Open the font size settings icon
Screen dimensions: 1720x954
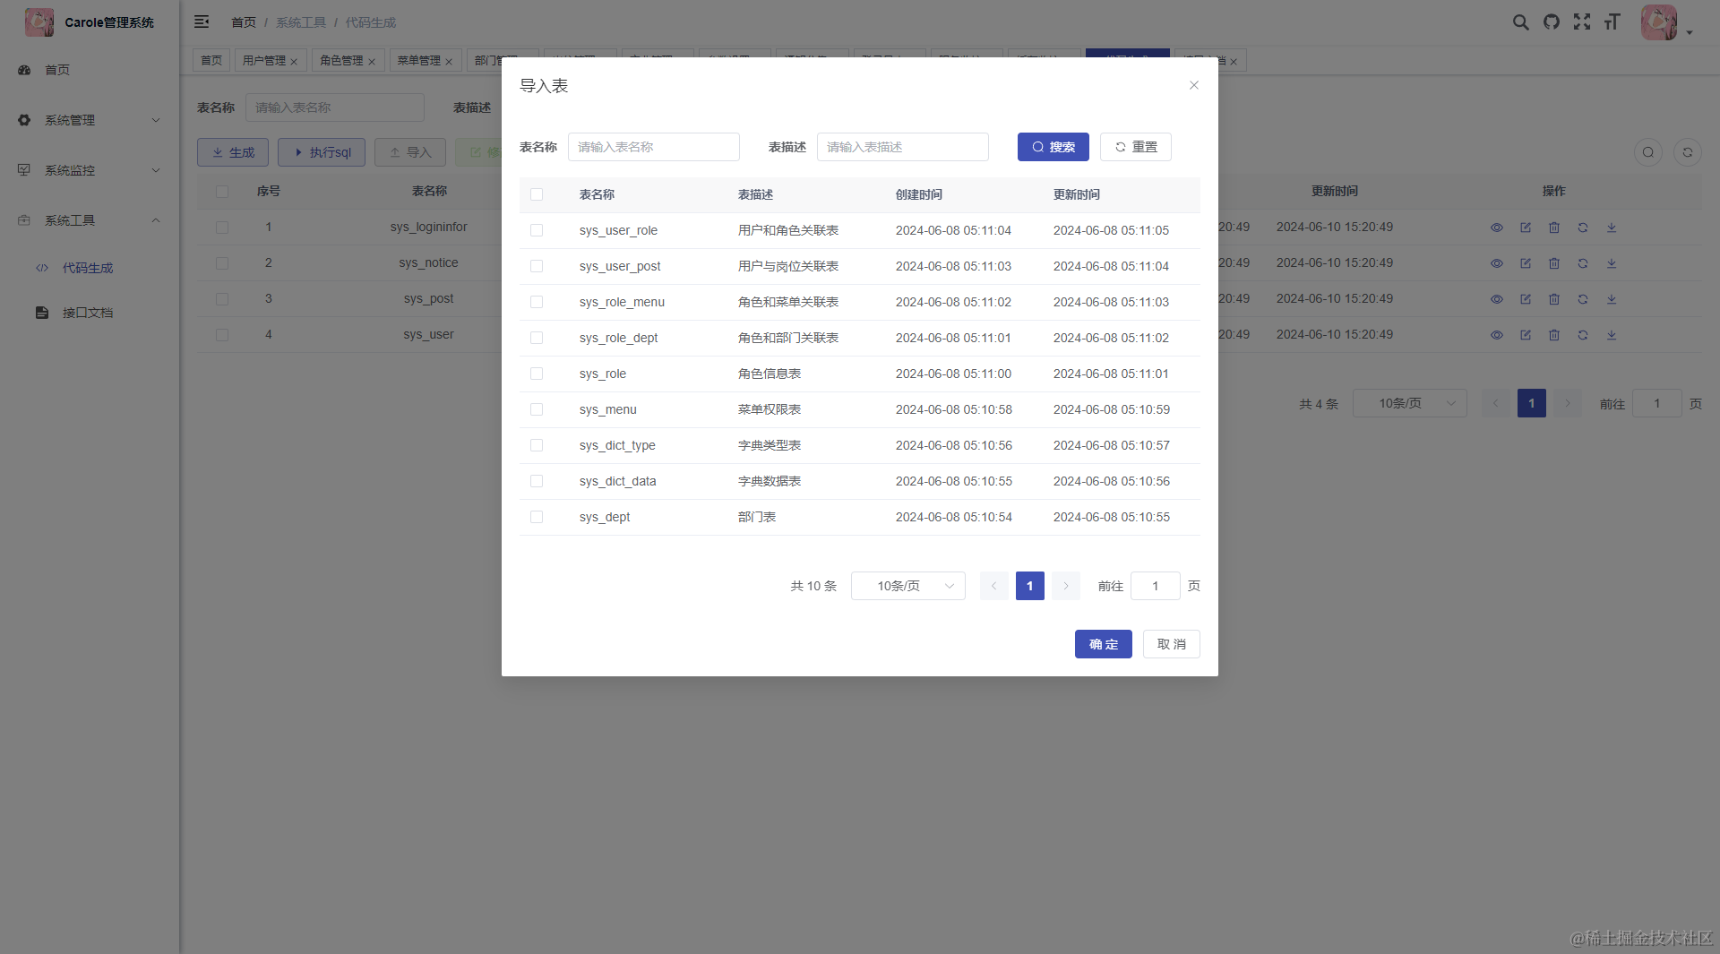tap(1612, 22)
